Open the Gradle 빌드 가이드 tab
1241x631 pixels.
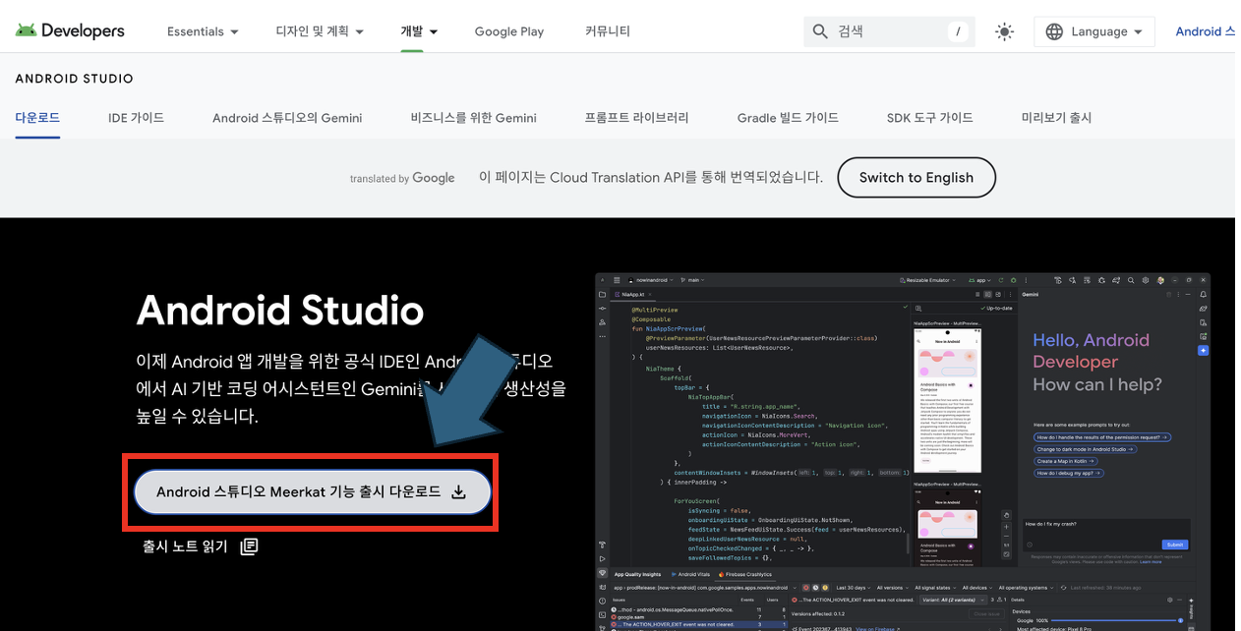[788, 118]
